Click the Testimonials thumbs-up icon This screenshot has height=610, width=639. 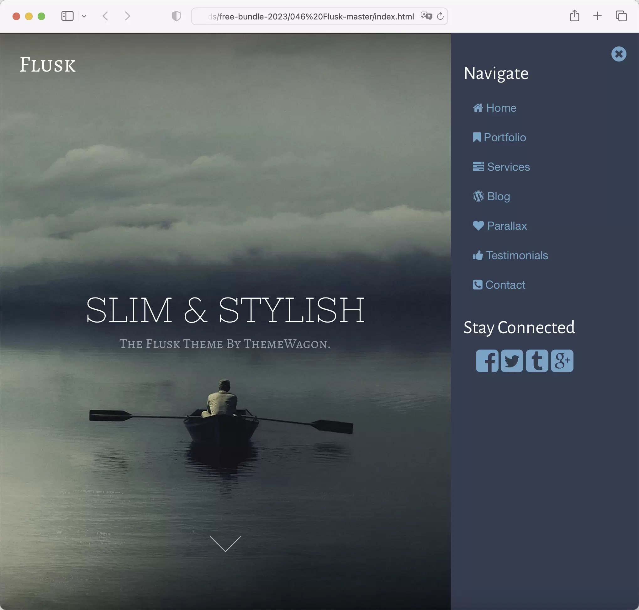coord(478,255)
